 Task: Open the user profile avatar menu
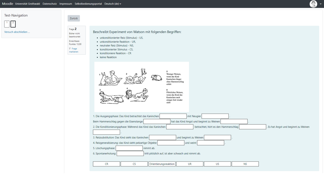[313, 4]
